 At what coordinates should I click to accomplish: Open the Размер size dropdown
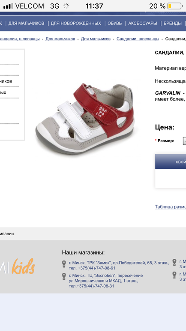(184, 141)
